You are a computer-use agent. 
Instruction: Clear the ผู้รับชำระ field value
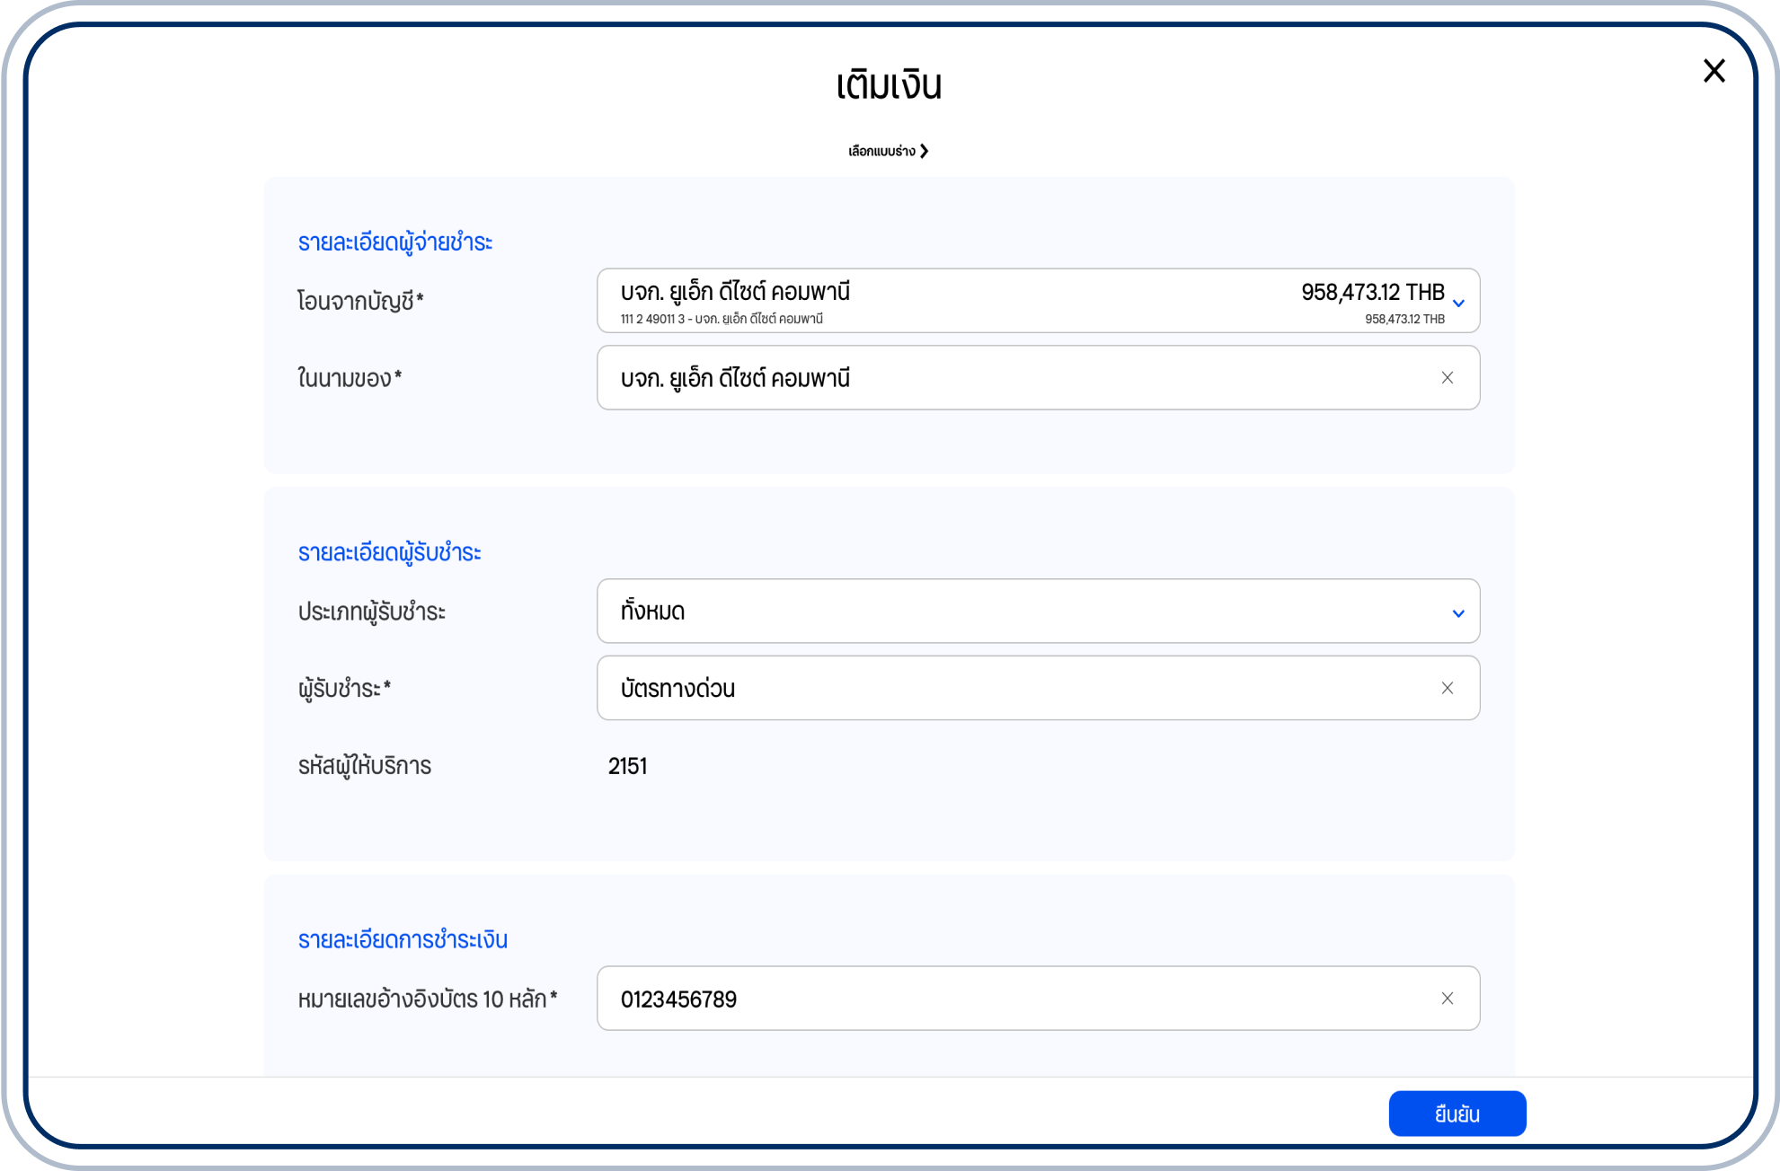(x=1447, y=688)
